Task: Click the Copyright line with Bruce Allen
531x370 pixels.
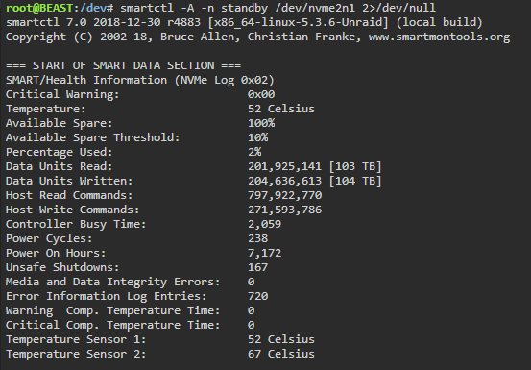Action: [257, 37]
